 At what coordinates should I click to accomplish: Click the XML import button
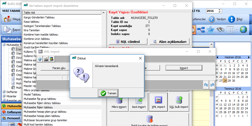click(x=158, y=102)
